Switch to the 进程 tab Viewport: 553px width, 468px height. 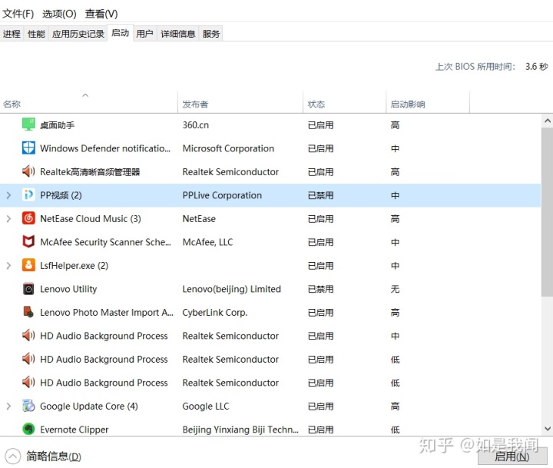[12, 34]
